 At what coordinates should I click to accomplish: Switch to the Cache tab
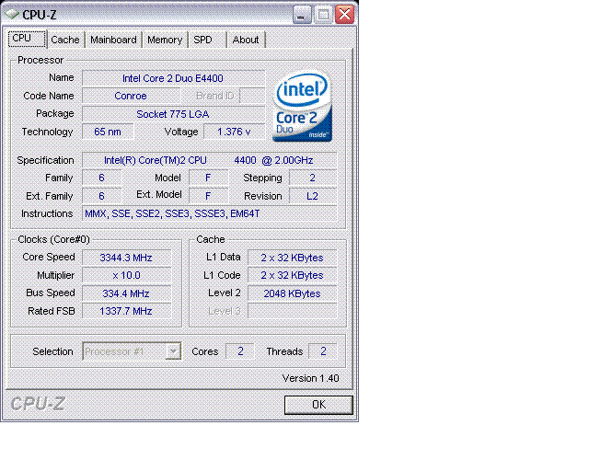pos(65,40)
